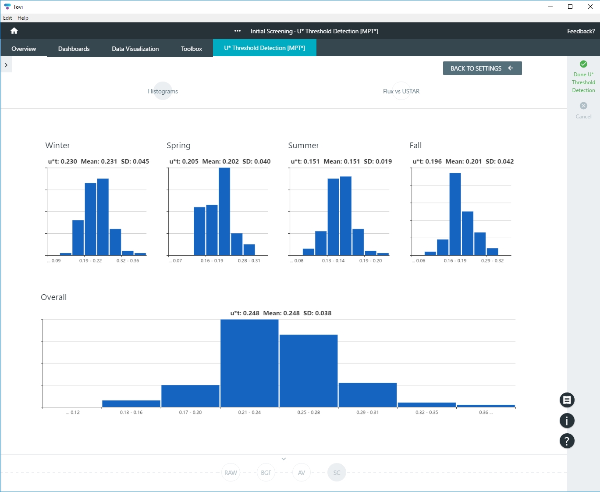Open the question mark help icon
Screen dimensions: 600x492
pos(567,441)
